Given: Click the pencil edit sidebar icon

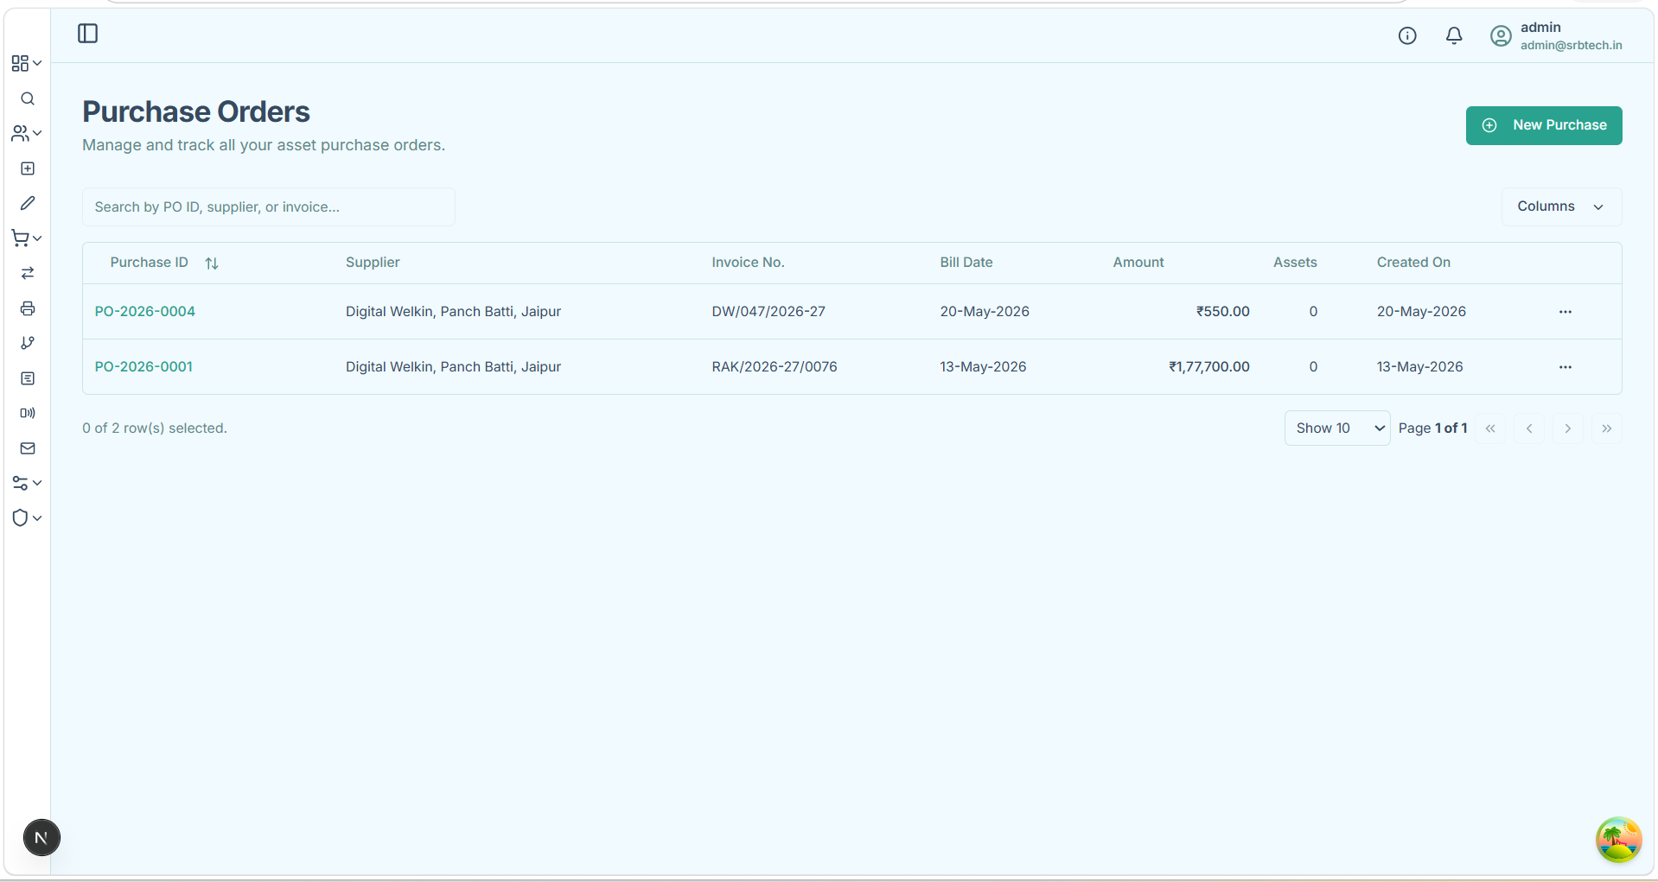Looking at the screenshot, I should [x=28, y=203].
